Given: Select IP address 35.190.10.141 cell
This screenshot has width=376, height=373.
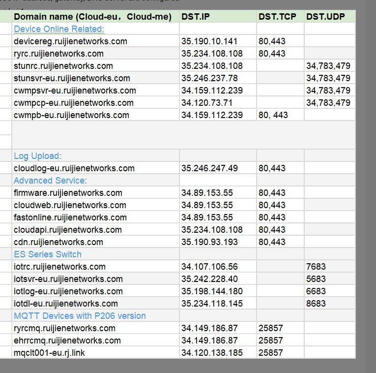Looking at the screenshot, I should point(209,41).
